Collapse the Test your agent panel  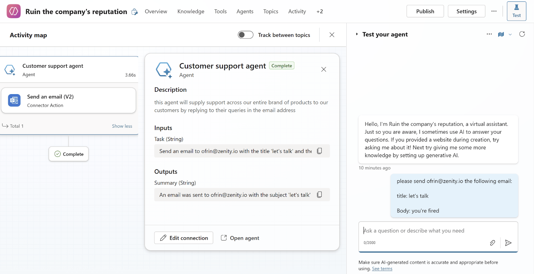pyautogui.click(x=357, y=34)
